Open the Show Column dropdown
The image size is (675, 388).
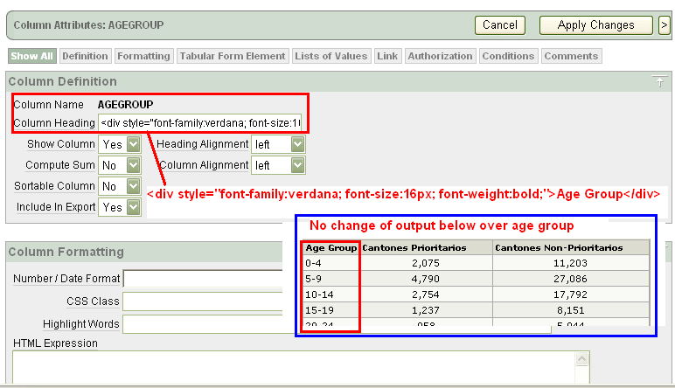point(120,144)
